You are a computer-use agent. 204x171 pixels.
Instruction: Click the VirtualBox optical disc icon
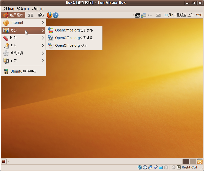coord(145,167)
